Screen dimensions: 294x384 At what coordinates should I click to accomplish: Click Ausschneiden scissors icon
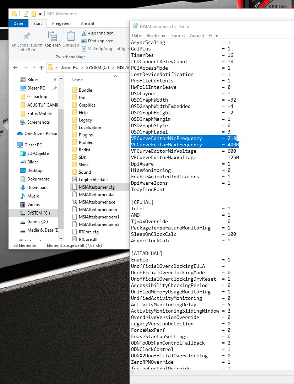[x=84, y=33]
